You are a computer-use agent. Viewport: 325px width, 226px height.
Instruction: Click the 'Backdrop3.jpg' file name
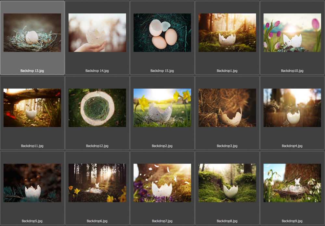227,146
